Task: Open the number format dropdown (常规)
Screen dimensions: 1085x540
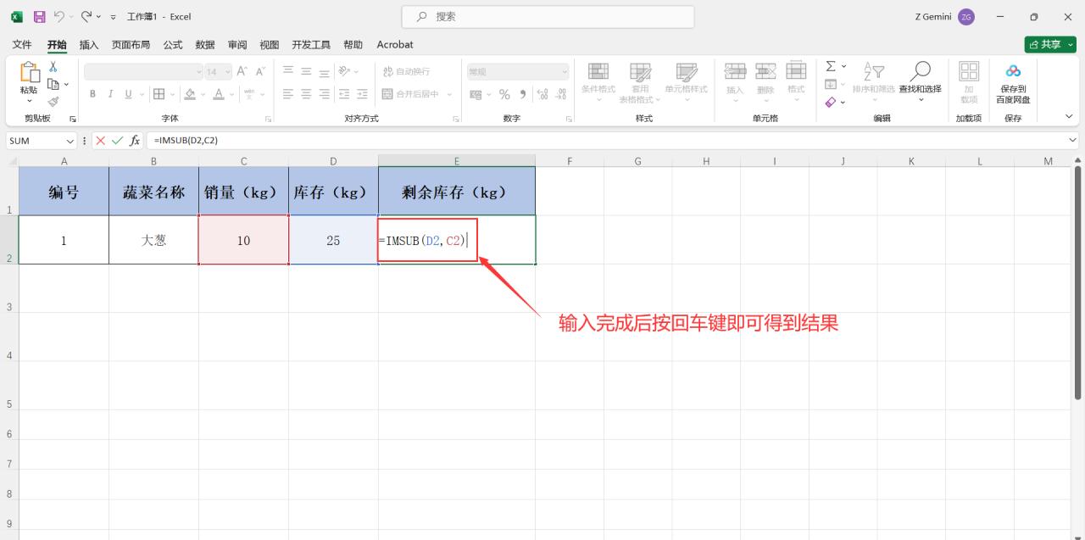Action: [565, 72]
